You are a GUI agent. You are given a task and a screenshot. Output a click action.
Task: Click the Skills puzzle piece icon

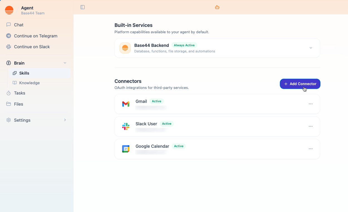[15, 73]
